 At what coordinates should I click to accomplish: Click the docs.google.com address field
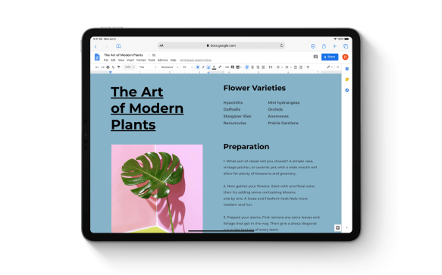(221, 45)
